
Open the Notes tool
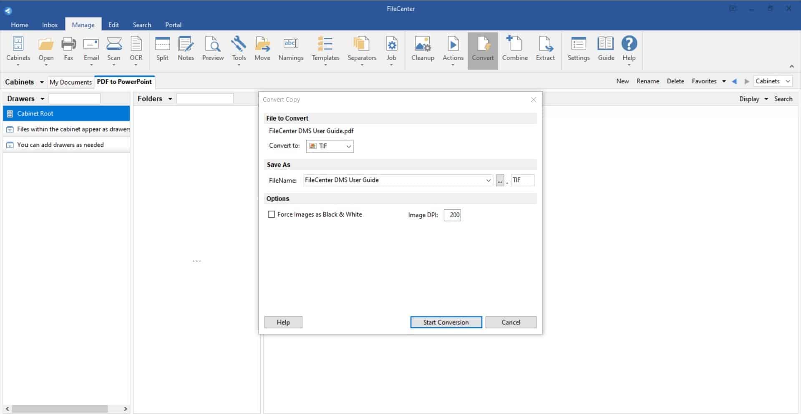[x=186, y=50]
